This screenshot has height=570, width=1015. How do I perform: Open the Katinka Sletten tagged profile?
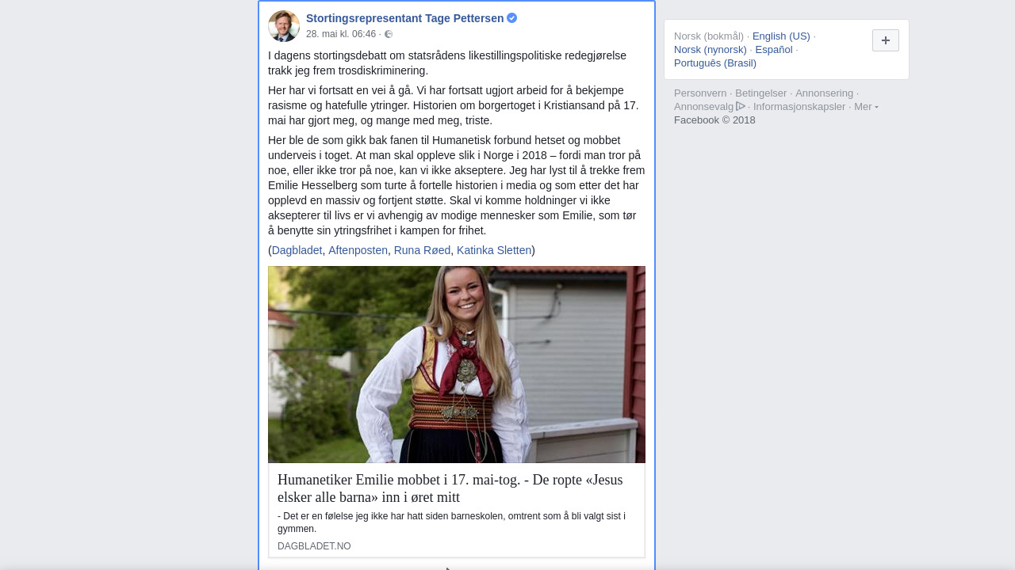(x=494, y=250)
